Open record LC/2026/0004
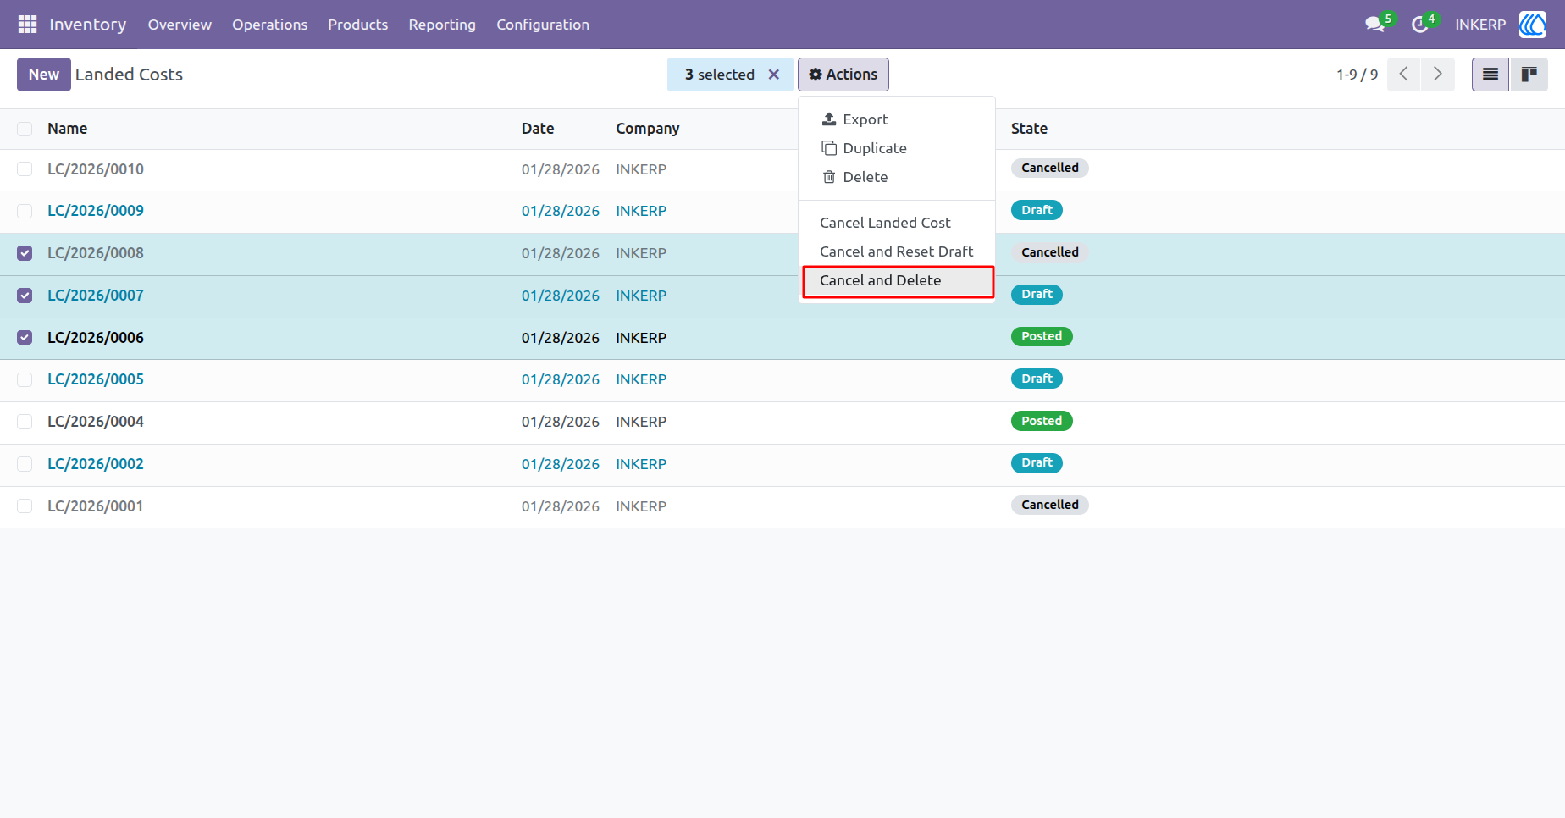The height and width of the screenshot is (818, 1565). (x=96, y=422)
